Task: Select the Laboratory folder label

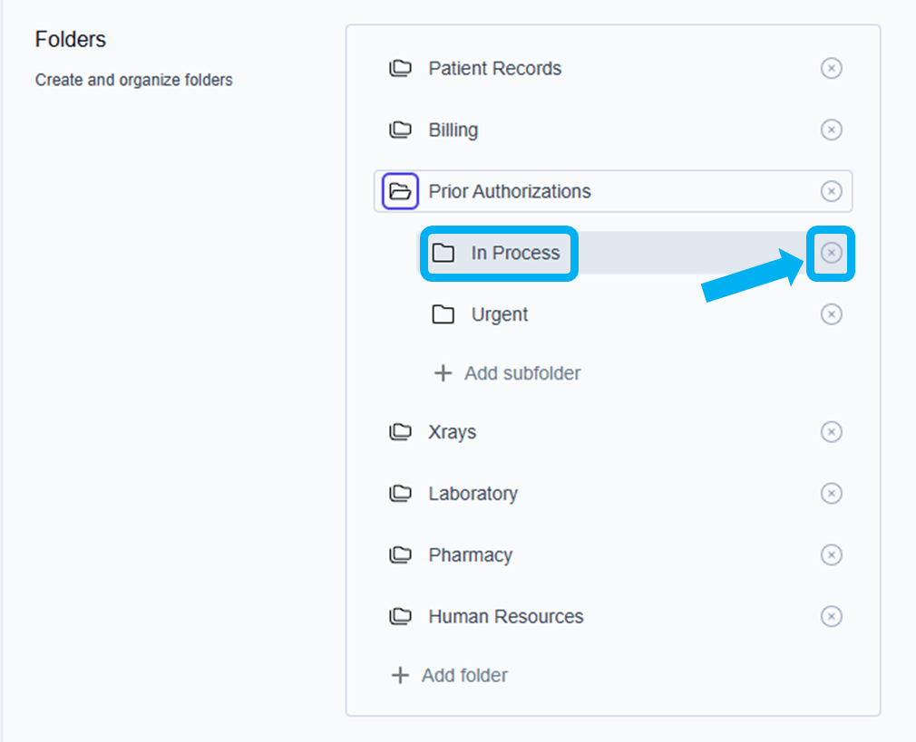Action: coord(473,494)
